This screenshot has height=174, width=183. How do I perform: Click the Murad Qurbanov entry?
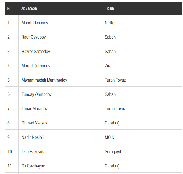36,66
